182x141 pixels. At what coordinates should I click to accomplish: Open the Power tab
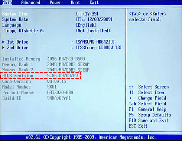click(x=55, y=3)
